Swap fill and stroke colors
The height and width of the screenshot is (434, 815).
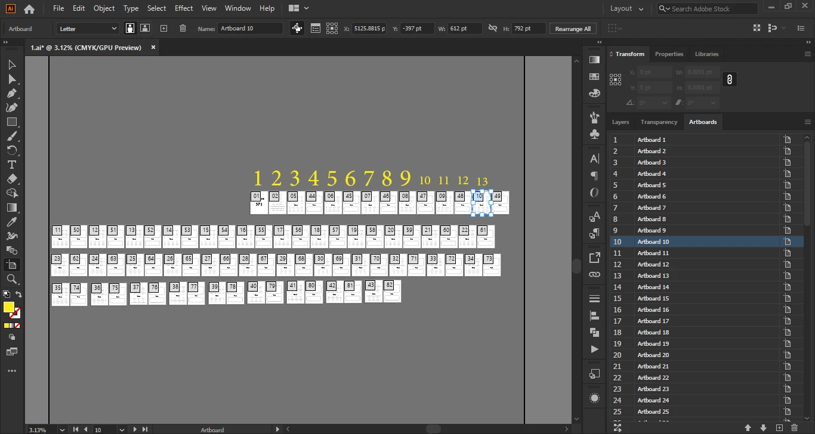click(x=18, y=294)
